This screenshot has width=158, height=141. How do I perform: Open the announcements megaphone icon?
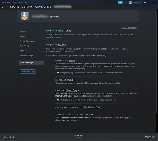coord(121,2)
